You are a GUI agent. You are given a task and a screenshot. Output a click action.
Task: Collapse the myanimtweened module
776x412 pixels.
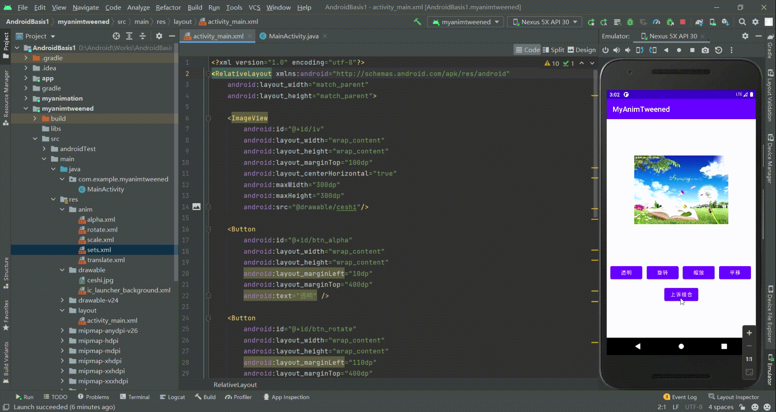point(26,108)
